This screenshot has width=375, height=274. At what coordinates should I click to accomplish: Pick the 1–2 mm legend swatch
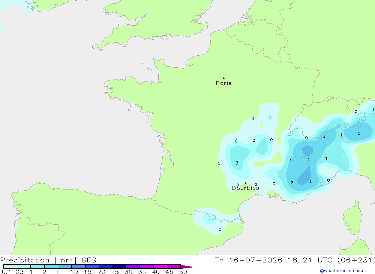pyautogui.click(x=37, y=267)
